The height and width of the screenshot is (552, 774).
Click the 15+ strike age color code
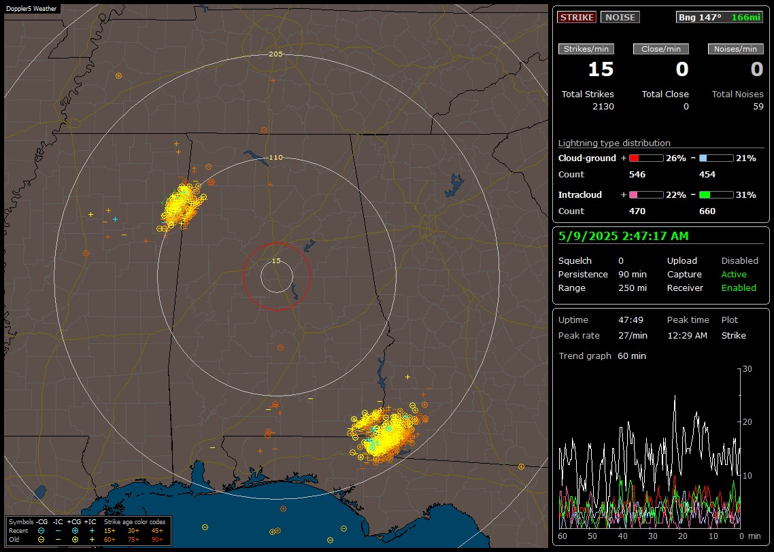[x=110, y=531]
